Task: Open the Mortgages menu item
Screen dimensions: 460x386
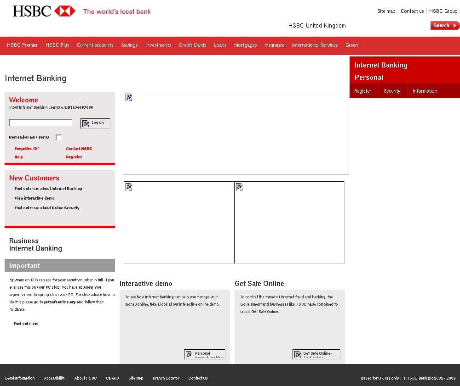Action: click(245, 45)
